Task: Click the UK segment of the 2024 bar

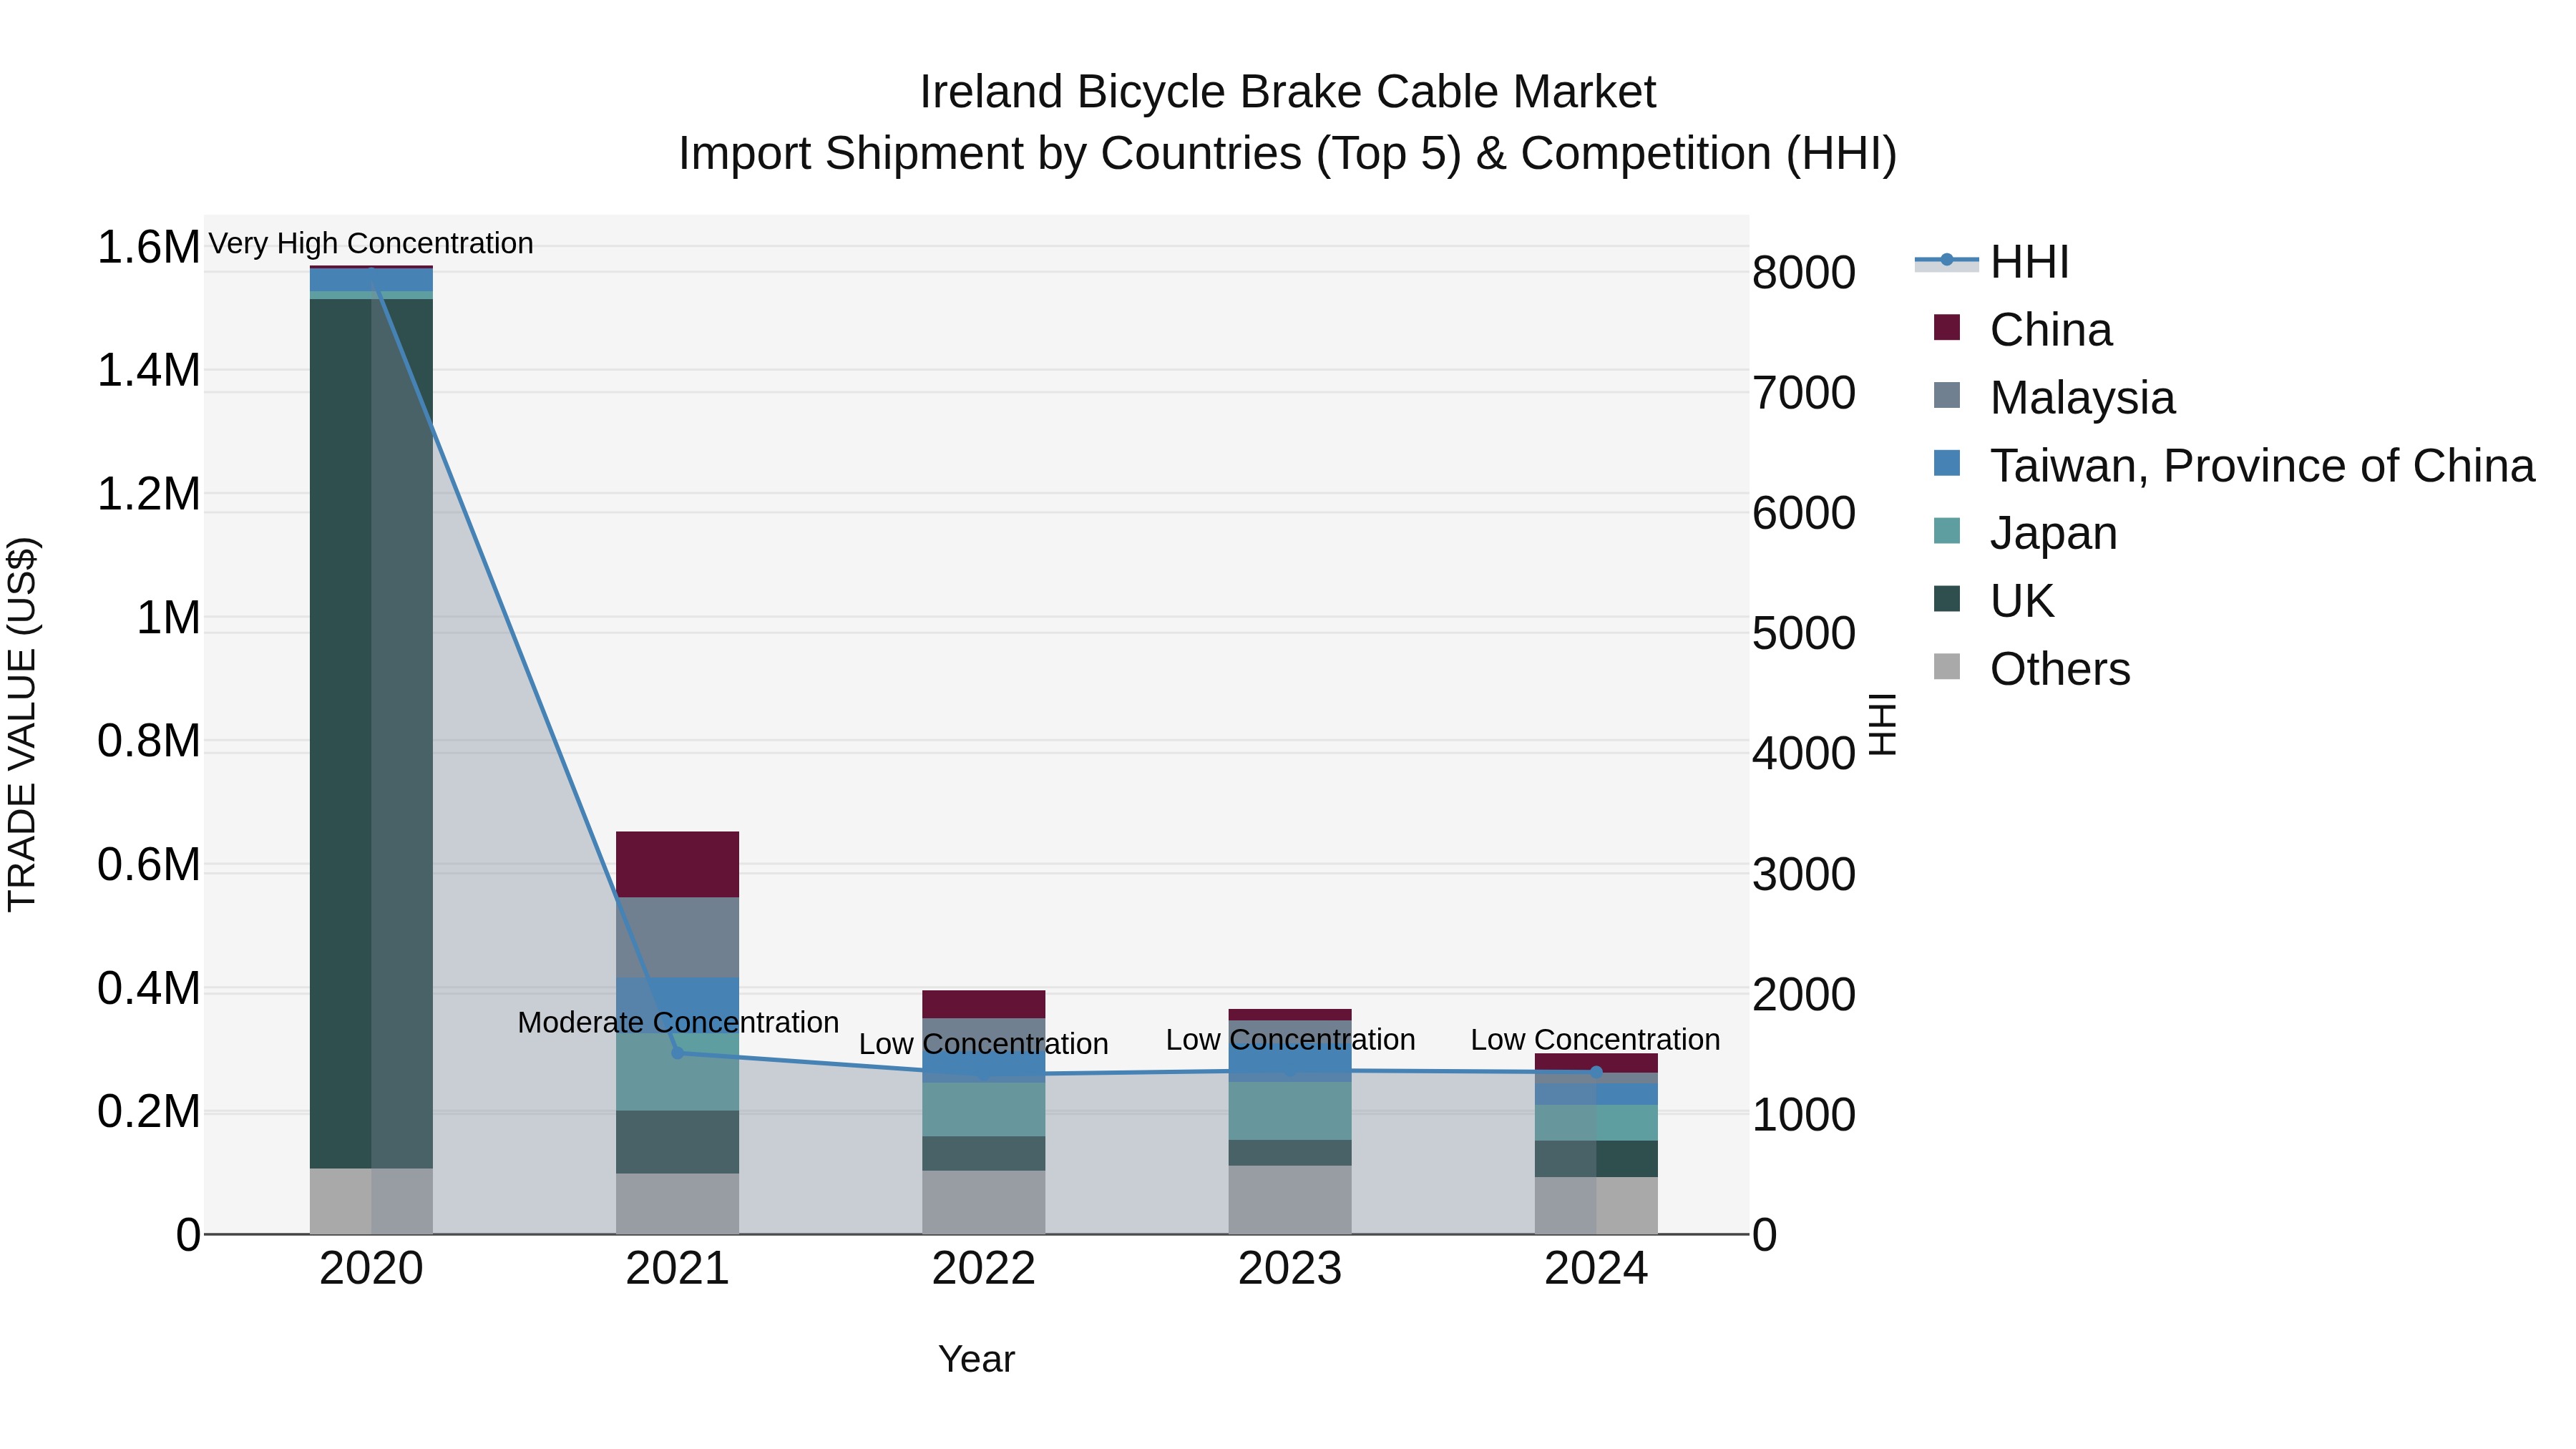Action: click(x=1596, y=1159)
